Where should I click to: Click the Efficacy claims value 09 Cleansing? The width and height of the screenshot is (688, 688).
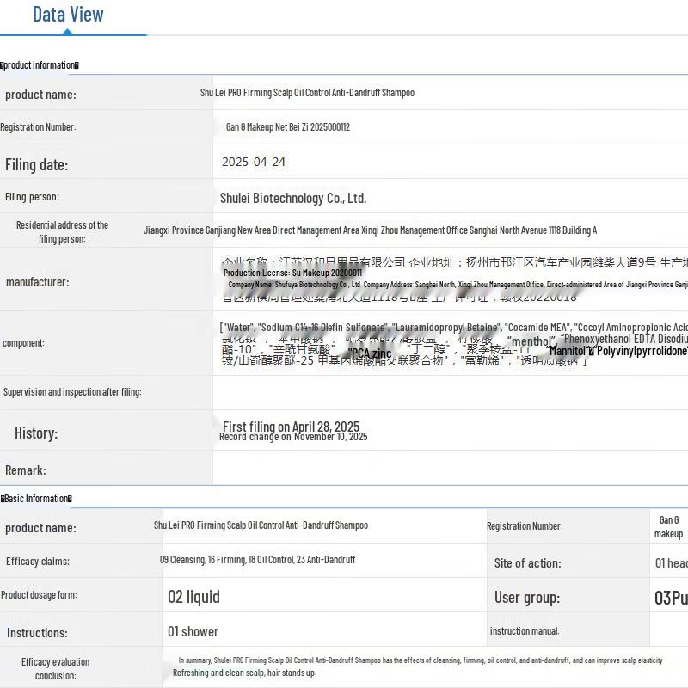click(257, 560)
